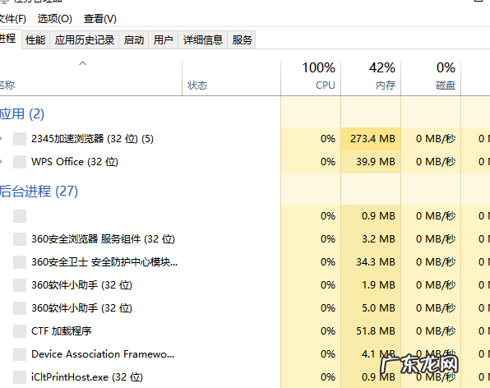The image size is (490, 388).
Task: Sort processes by 磁盘 column
Action: [x=431, y=77]
